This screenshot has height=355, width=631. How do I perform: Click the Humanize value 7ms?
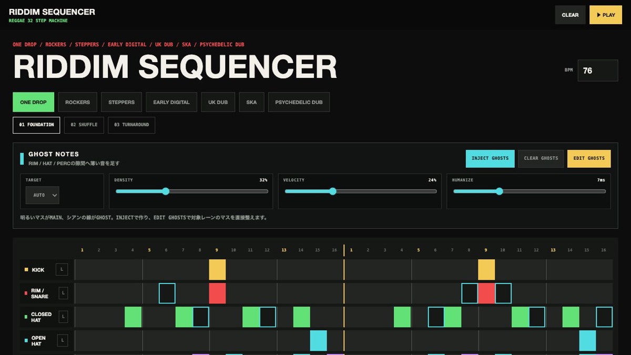pos(602,180)
